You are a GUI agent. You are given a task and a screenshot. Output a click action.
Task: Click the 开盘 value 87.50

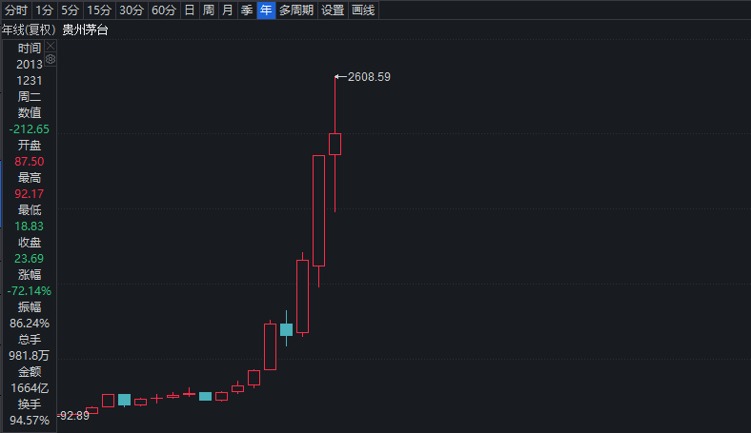30,162
